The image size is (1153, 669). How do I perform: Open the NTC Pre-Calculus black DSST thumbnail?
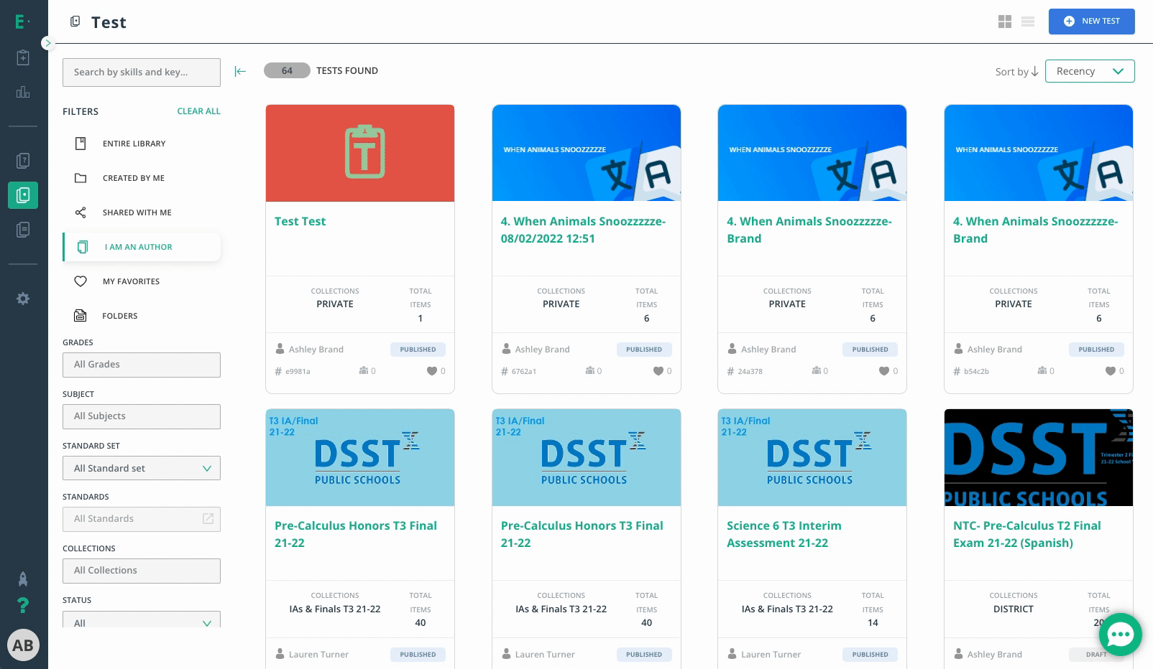(1039, 457)
